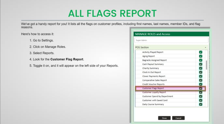224x124 pixels.
Task: Uncheck Clock In Out Report checkbox
Action: coord(201,72)
